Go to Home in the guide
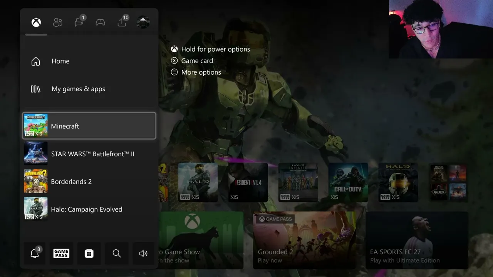493x277 pixels. point(89,61)
